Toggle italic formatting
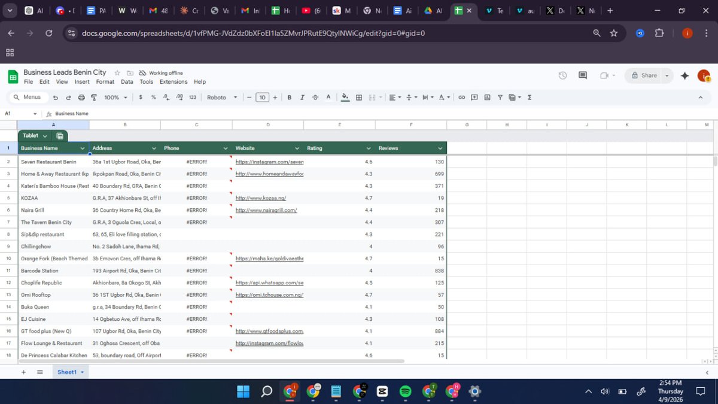The width and height of the screenshot is (718, 404). (x=302, y=98)
